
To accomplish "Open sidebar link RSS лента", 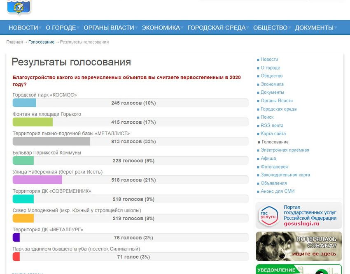I will tap(272, 125).
